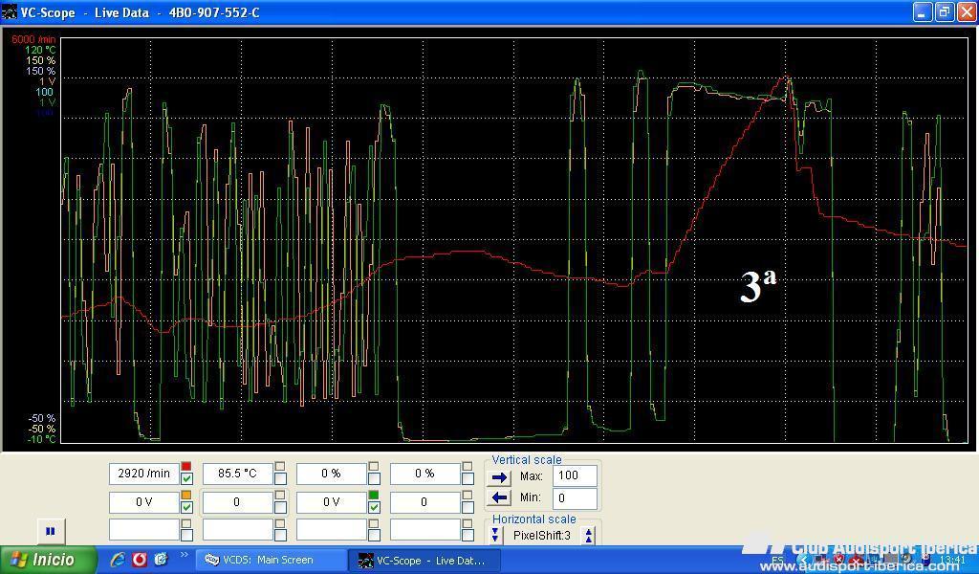Click the Vertical scale Min field
979x574 pixels.
tap(575, 498)
